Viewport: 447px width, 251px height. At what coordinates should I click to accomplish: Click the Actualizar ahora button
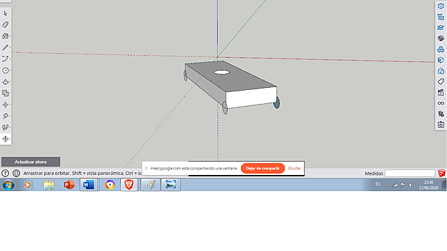(31, 162)
